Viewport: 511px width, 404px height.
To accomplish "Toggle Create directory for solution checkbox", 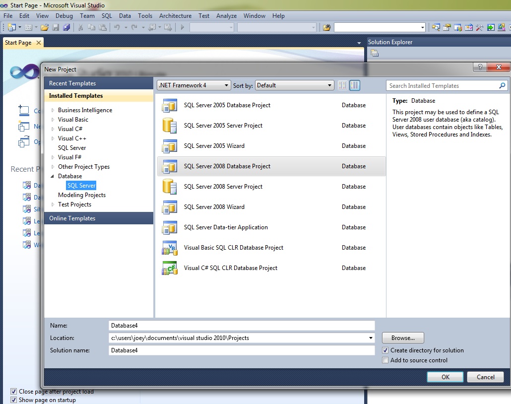I will tap(385, 350).
